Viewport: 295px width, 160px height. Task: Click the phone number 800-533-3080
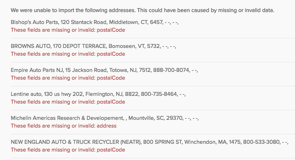click(x=261, y=142)
